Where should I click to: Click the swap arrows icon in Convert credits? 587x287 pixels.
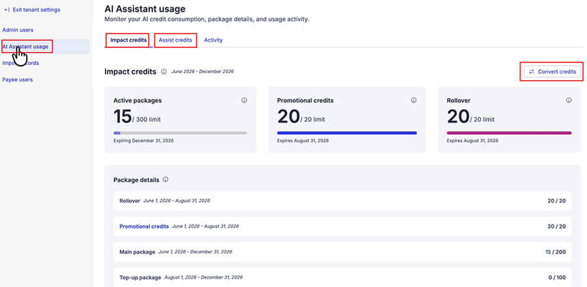pyautogui.click(x=532, y=71)
